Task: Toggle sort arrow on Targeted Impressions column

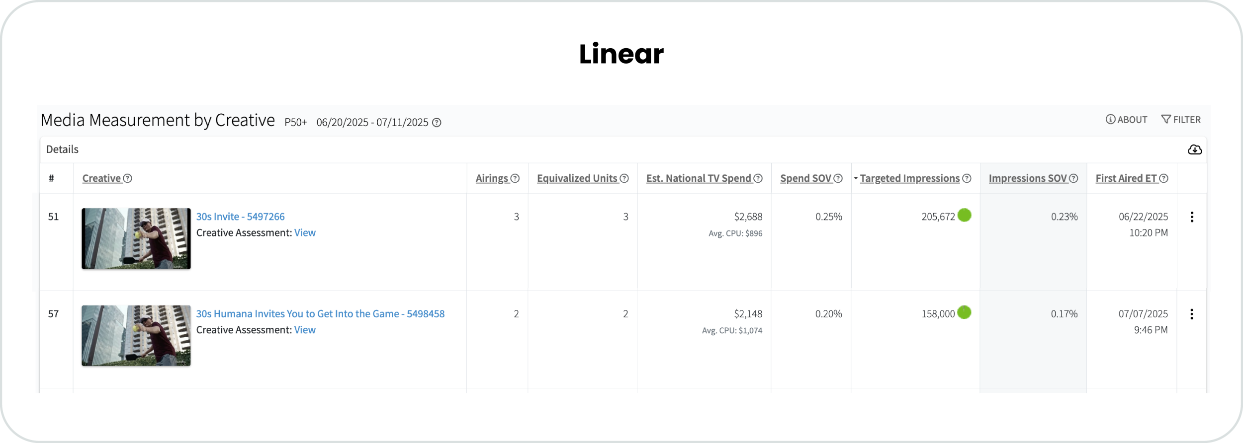Action: coord(856,178)
